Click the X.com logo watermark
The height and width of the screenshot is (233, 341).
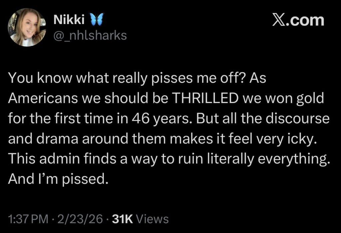298,20
